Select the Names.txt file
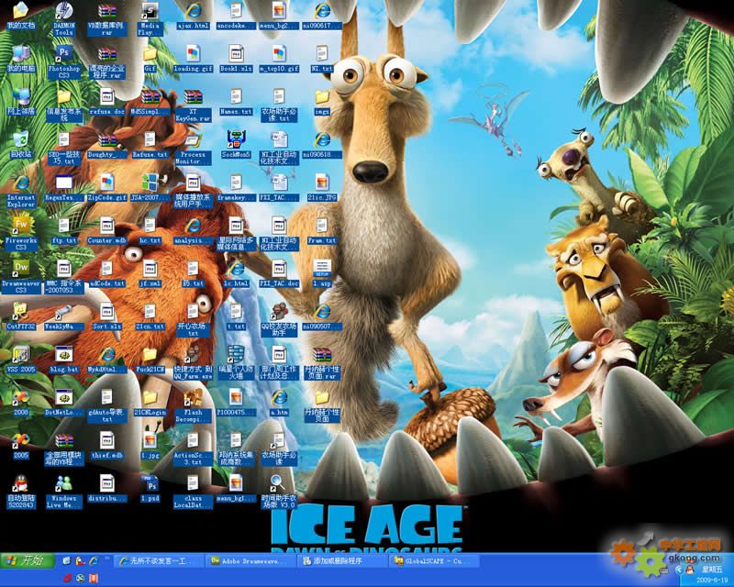734x587 pixels. tap(236, 102)
